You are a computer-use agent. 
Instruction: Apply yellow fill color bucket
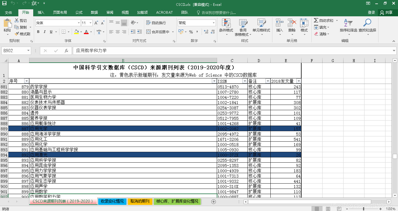tap(76, 32)
